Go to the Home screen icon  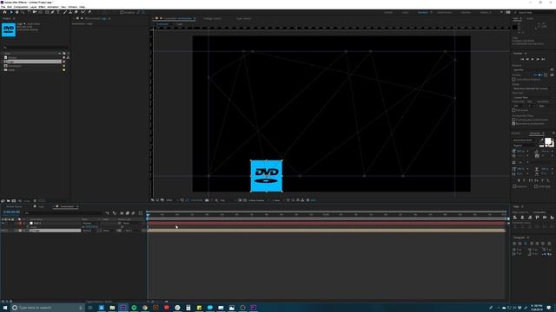tap(4, 12)
